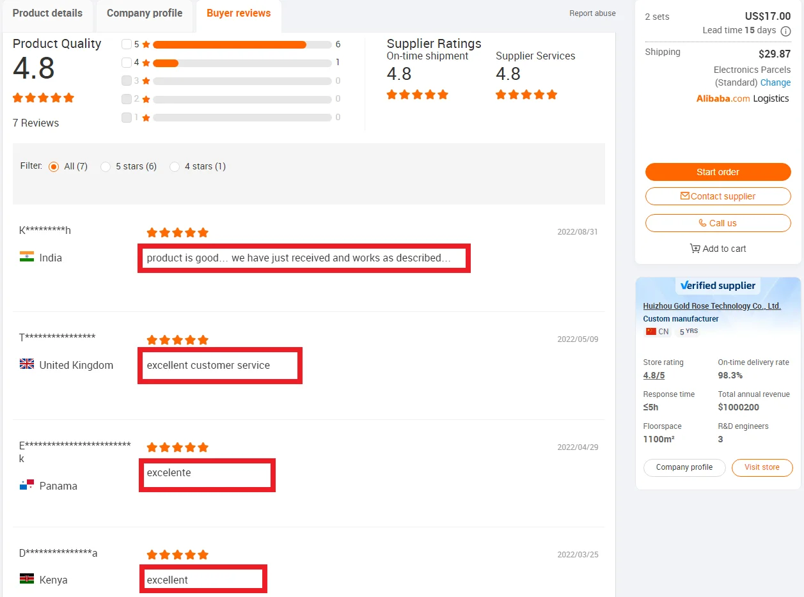Click the Visit store button
804x597 pixels.
tap(762, 467)
